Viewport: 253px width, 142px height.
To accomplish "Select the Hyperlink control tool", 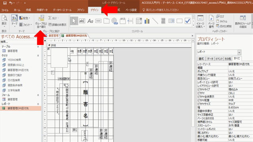I will click(115, 21).
